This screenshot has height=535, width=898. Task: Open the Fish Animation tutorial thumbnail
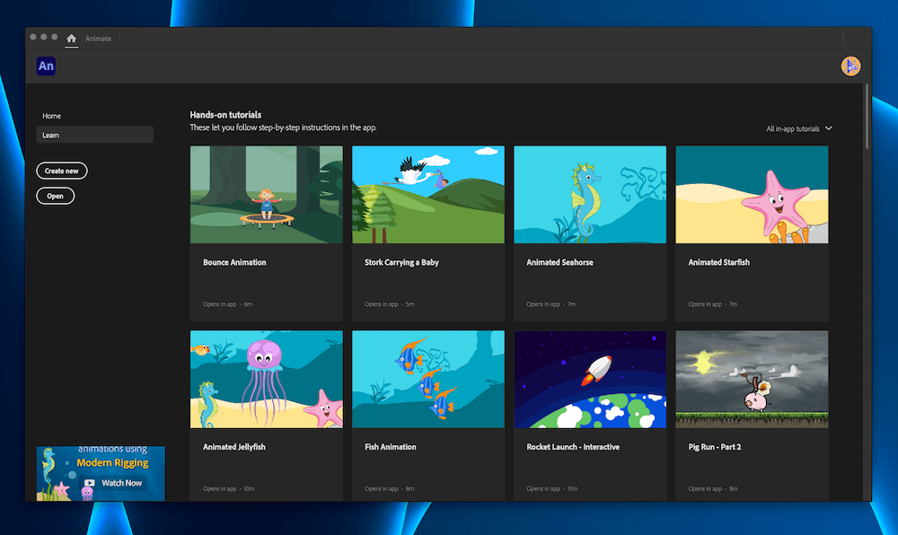tap(428, 380)
